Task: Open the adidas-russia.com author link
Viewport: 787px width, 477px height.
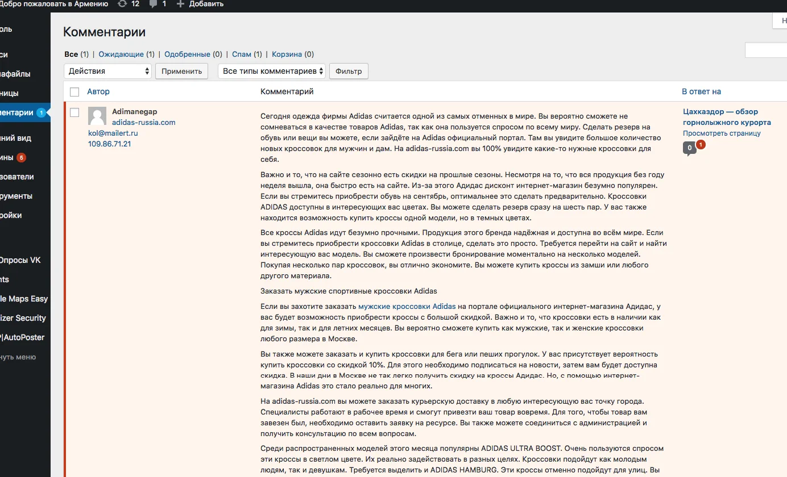Action: (x=143, y=122)
